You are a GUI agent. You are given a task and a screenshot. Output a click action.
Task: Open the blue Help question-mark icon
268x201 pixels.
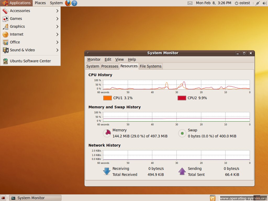coord(74,3)
